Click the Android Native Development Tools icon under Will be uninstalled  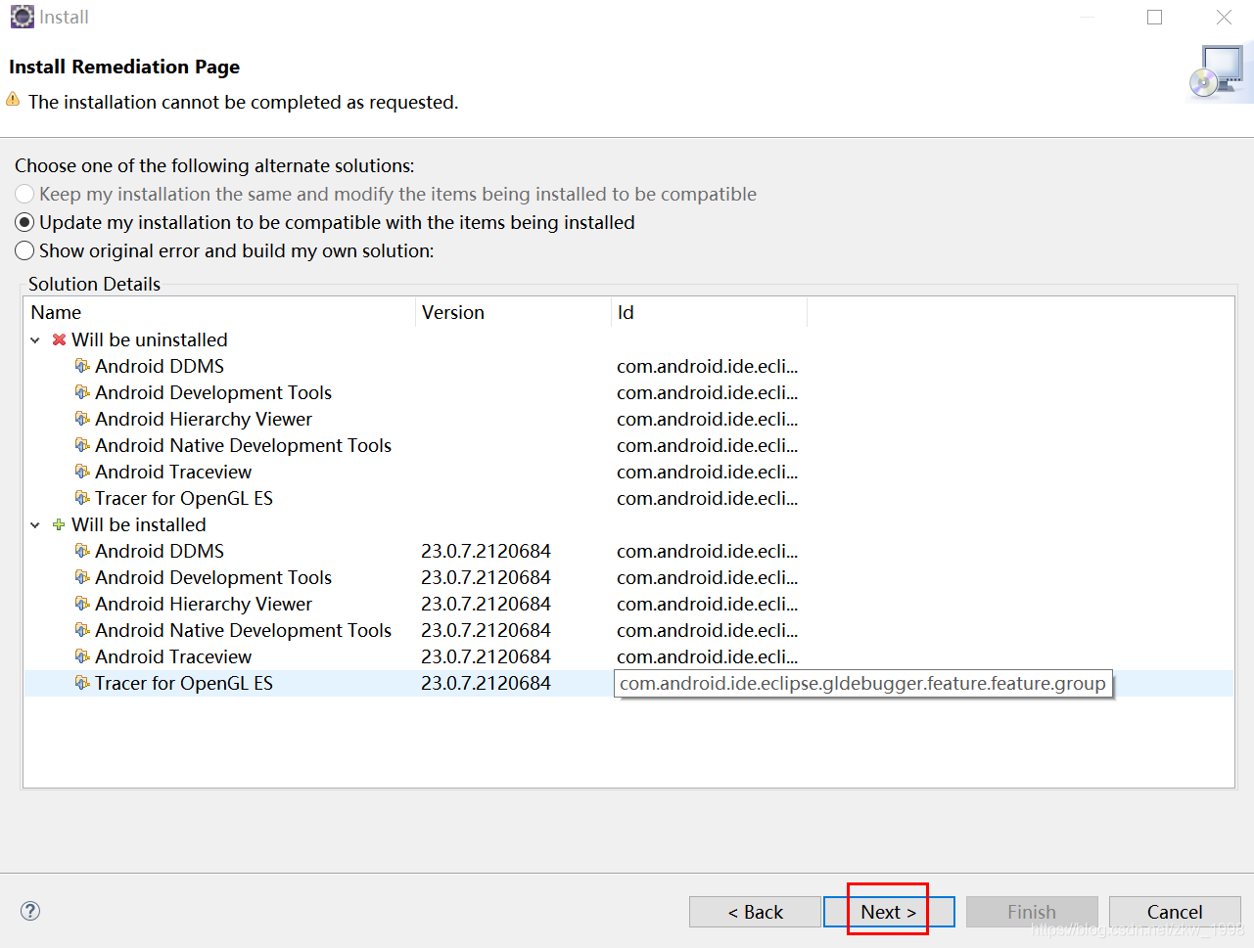(82, 445)
